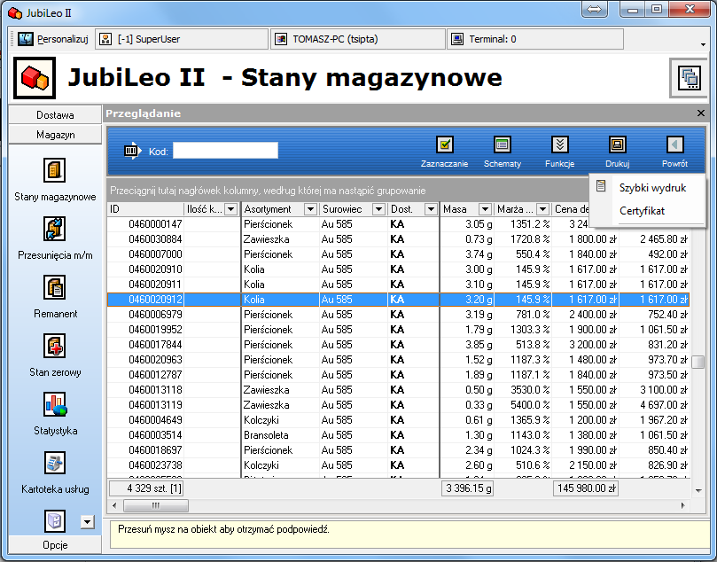Click the 3 396.15 g total mass summary
717x562 pixels.
pyautogui.click(x=467, y=488)
